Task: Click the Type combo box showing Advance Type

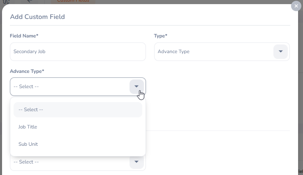Action: point(214,51)
